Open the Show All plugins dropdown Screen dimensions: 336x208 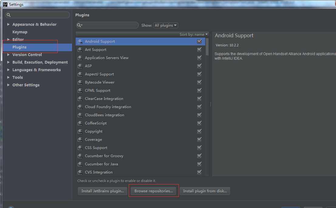[x=166, y=25]
